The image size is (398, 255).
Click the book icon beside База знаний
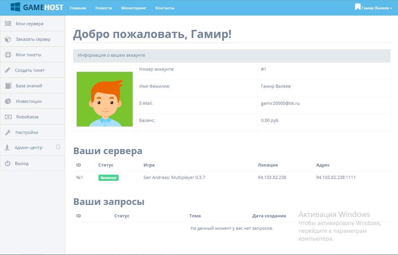[8, 86]
